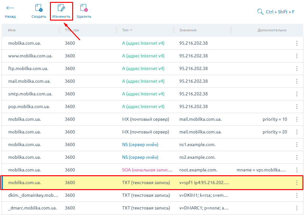Click the v=spf1 ip4:95.216.202.… value
This screenshot has width=305, height=218.
(x=204, y=183)
